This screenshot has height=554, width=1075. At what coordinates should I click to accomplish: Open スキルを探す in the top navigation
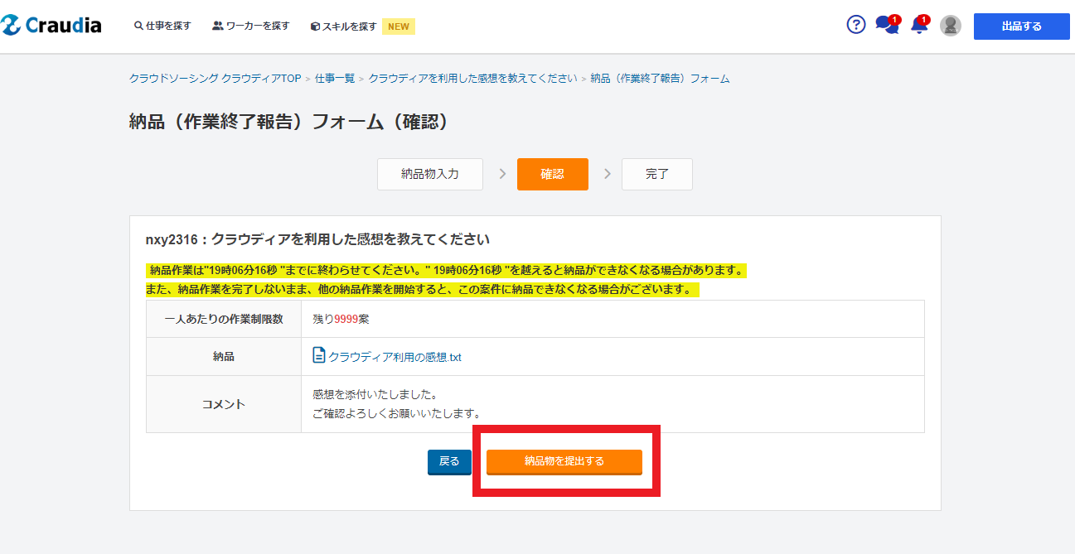coord(343,26)
